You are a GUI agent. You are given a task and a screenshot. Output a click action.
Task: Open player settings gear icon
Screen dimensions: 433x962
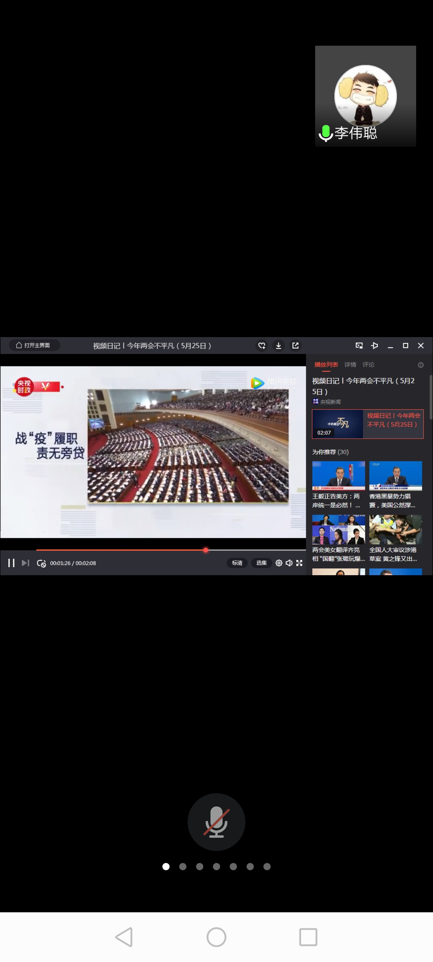(279, 563)
